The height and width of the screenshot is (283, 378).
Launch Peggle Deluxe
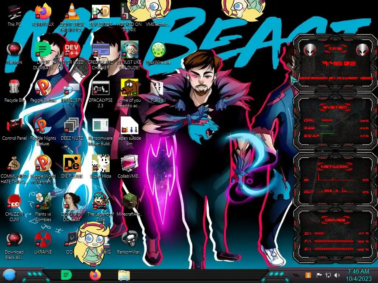point(43,87)
